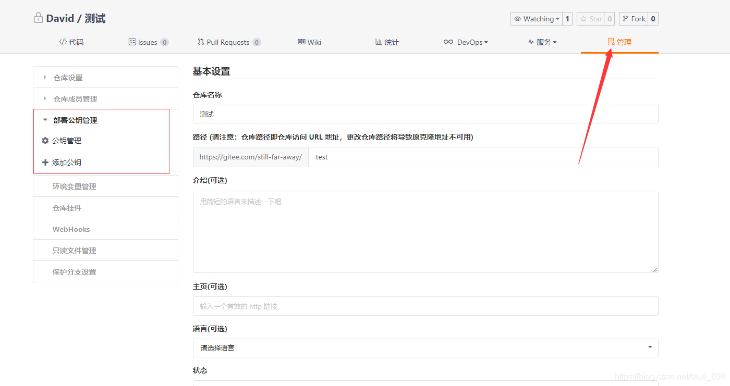The width and height of the screenshot is (730, 386).
Task: Click the watcher count 1
Action: point(567,19)
